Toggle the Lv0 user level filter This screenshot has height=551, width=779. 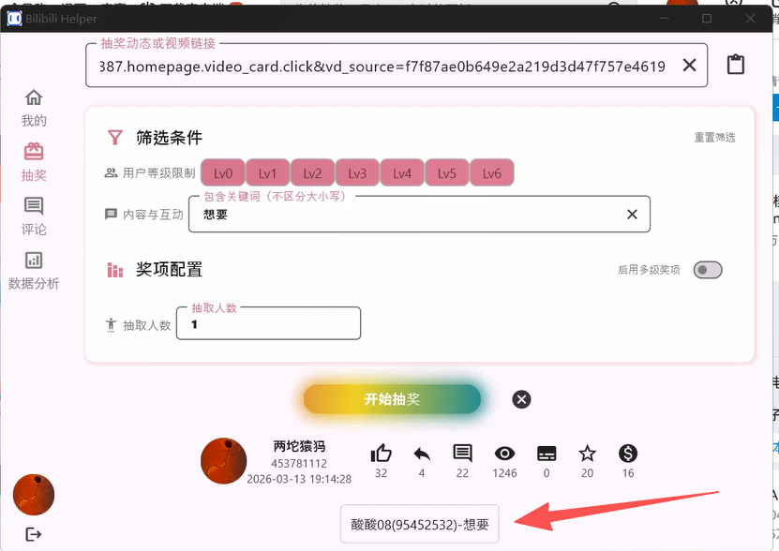click(222, 172)
